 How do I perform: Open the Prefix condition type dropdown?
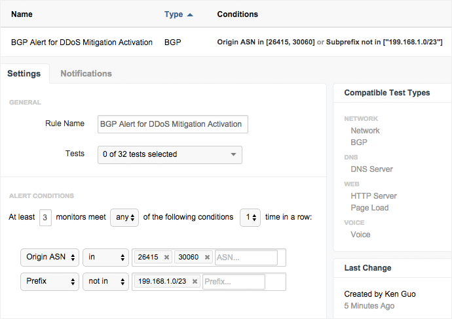pyautogui.click(x=50, y=282)
